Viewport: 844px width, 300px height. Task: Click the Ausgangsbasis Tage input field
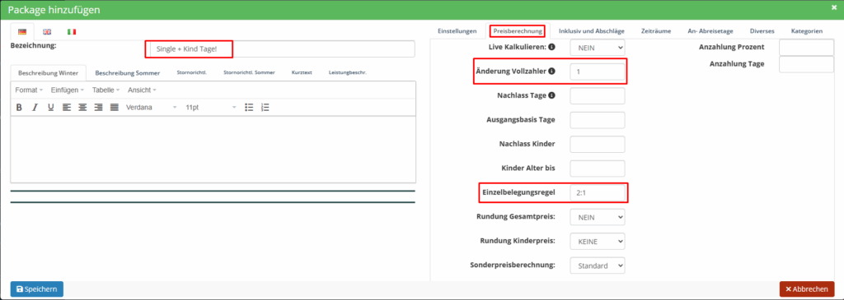click(598, 120)
